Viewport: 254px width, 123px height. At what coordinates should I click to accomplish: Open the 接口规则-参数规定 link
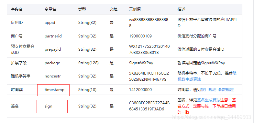[217, 90]
